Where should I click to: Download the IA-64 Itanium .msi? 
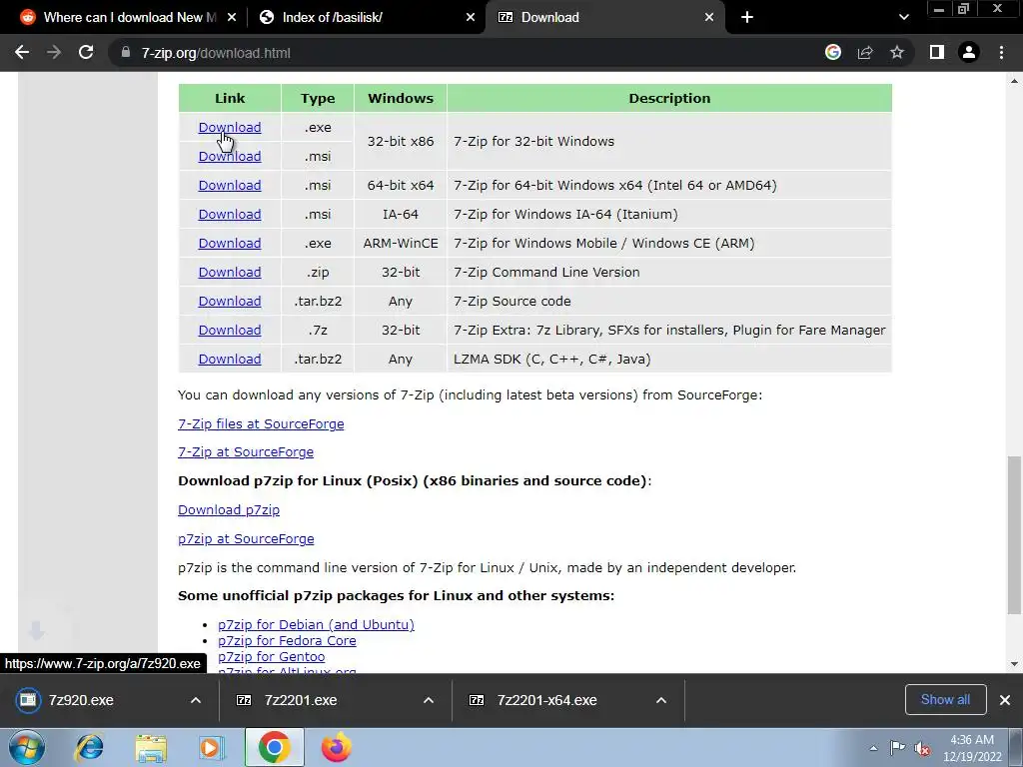[230, 214]
